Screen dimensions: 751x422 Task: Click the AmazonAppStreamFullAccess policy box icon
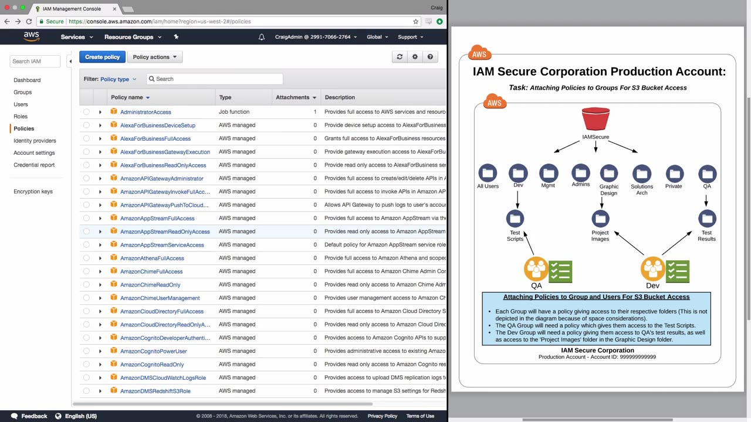point(114,218)
